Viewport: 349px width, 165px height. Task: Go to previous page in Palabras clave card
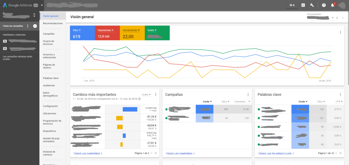coord(336,153)
